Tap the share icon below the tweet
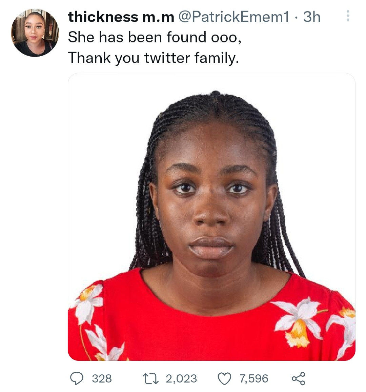The image size is (366, 392). (298, 378)
